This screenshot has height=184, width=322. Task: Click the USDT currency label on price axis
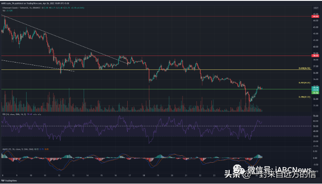point(316,8)
